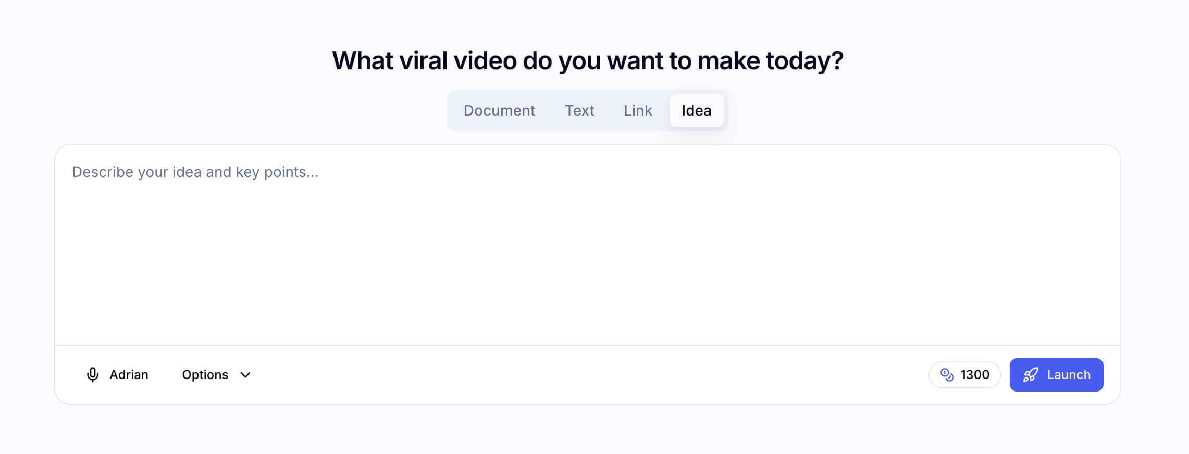Focus the idea description text area
This screenshot has width=1189, height=454.
pyautogui.click(x=588, y=245)
